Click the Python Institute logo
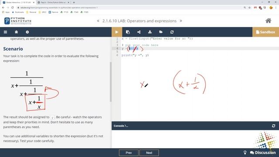Screen dimensions: 279x157 (x=18, y=21)
